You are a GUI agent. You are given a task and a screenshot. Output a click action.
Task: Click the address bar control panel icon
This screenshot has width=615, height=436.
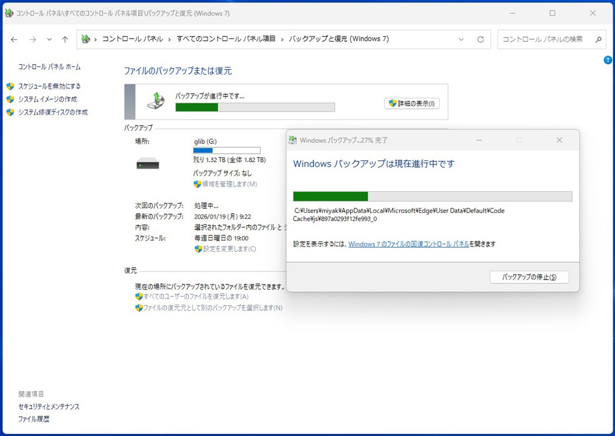(x=85, y=39)
